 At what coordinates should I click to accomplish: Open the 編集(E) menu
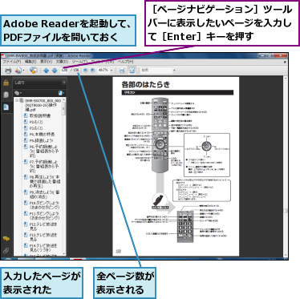pos(30,62)
